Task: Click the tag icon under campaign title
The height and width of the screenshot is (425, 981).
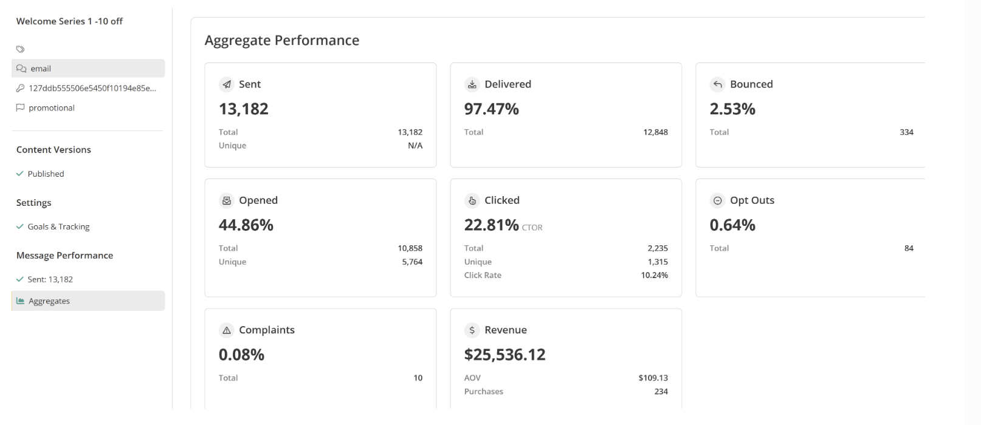Action: [x=20, y=49]
